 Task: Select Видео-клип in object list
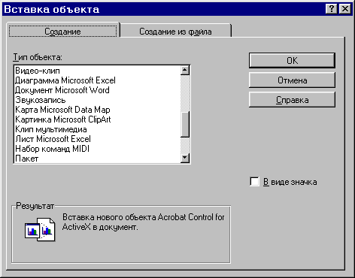[x=97, y=71]
